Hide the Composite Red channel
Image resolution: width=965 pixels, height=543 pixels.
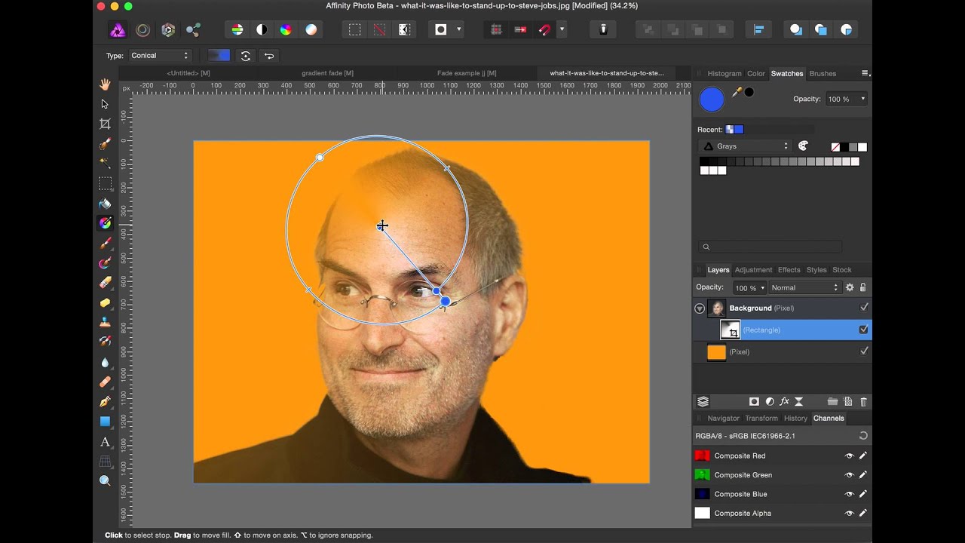pos(849,456)
